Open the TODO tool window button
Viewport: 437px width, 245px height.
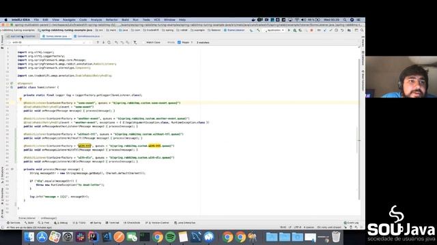[x=79, y=223]
